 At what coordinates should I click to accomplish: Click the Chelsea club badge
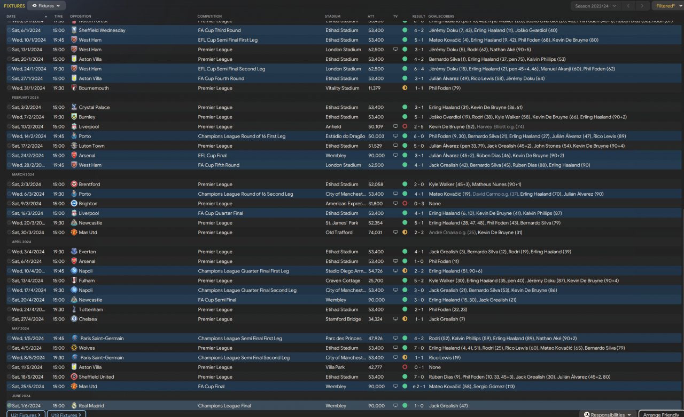(x=74, y=319)
